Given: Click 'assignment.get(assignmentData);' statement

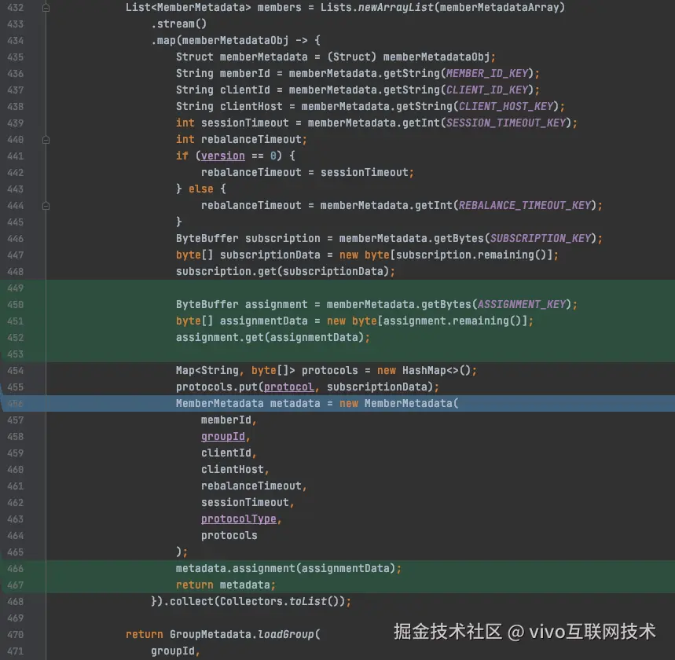Looking at the screenshot, I should pos(273,338).
